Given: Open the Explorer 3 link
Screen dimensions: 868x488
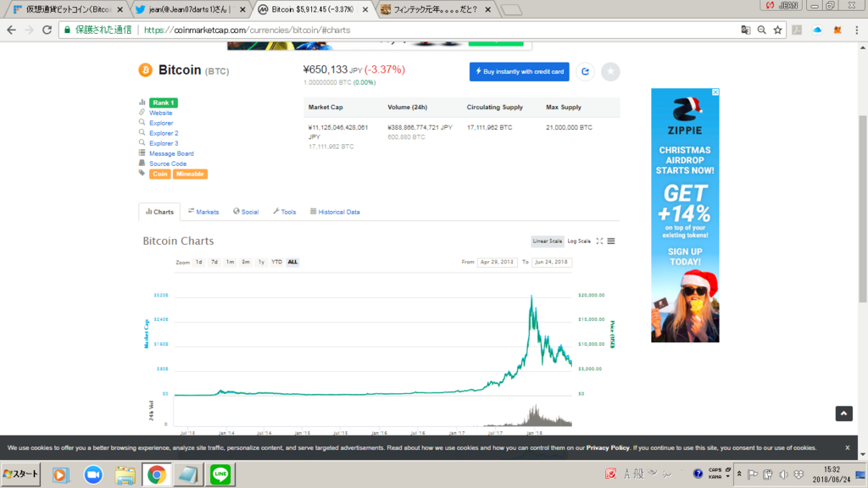Looking at the screenshot, I should click(164, 143).
